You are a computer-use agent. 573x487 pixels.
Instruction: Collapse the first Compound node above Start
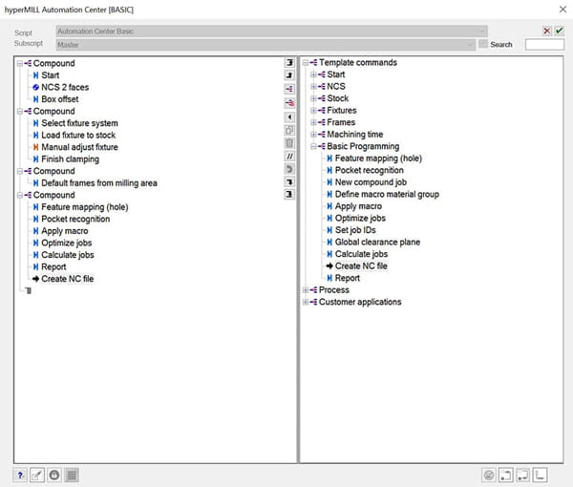click(20, 64)
